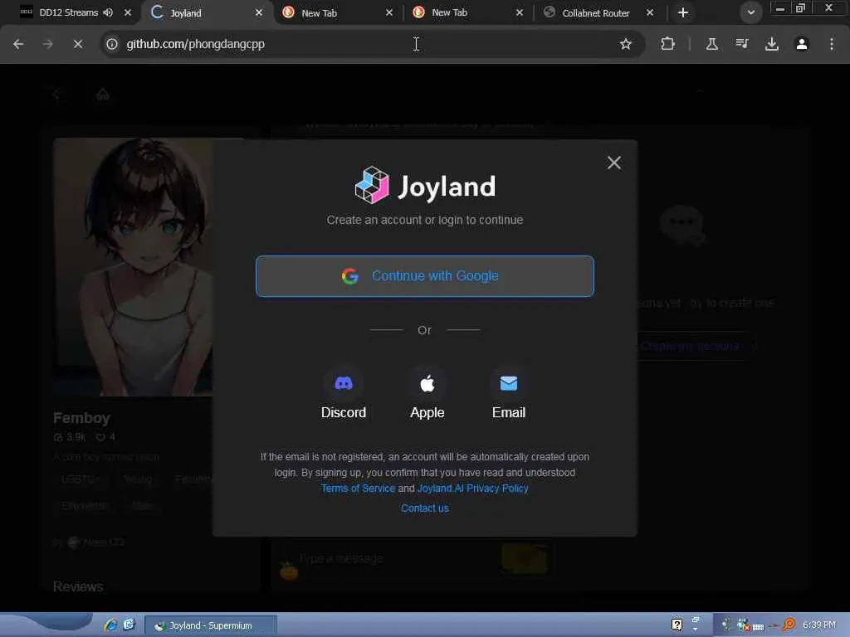Screen dimensions: 850x637
Task: Click the page back chevron
Action: coord(56,95)
